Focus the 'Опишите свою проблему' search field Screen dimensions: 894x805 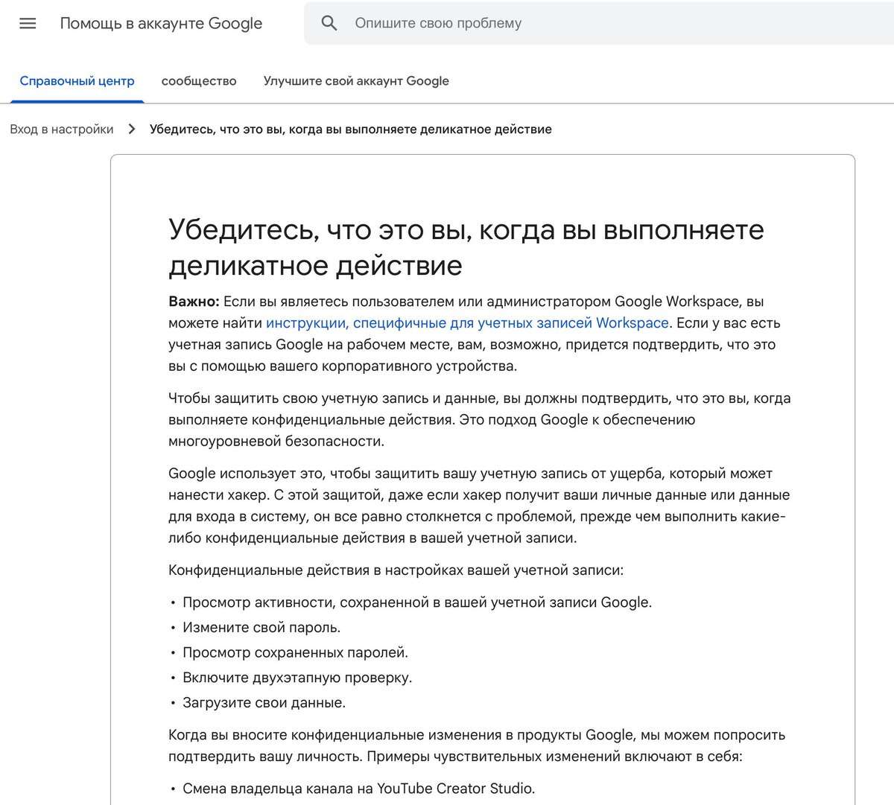(x=599, y=23)
